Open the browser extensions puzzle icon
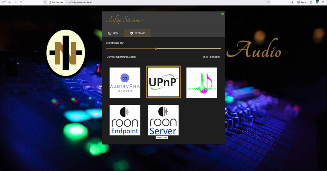This screenshot has height=171, width=327. coord(311,2)
